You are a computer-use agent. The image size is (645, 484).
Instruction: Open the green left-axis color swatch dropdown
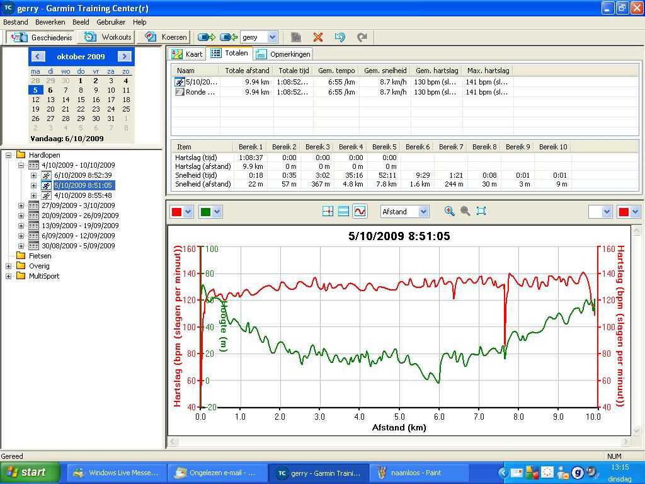click(217, 212)
